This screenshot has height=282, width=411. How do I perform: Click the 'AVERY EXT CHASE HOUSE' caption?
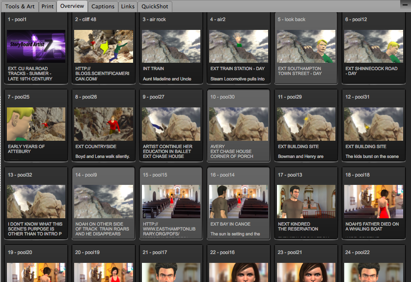(x=231, y=149)
